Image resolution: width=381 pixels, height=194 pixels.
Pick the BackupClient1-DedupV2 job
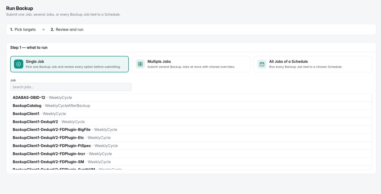(191, 122)
